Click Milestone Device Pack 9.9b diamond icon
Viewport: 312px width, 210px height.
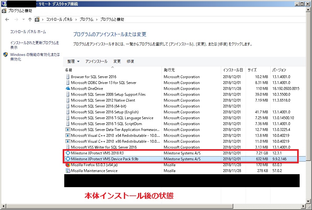[x=68, y=159]
